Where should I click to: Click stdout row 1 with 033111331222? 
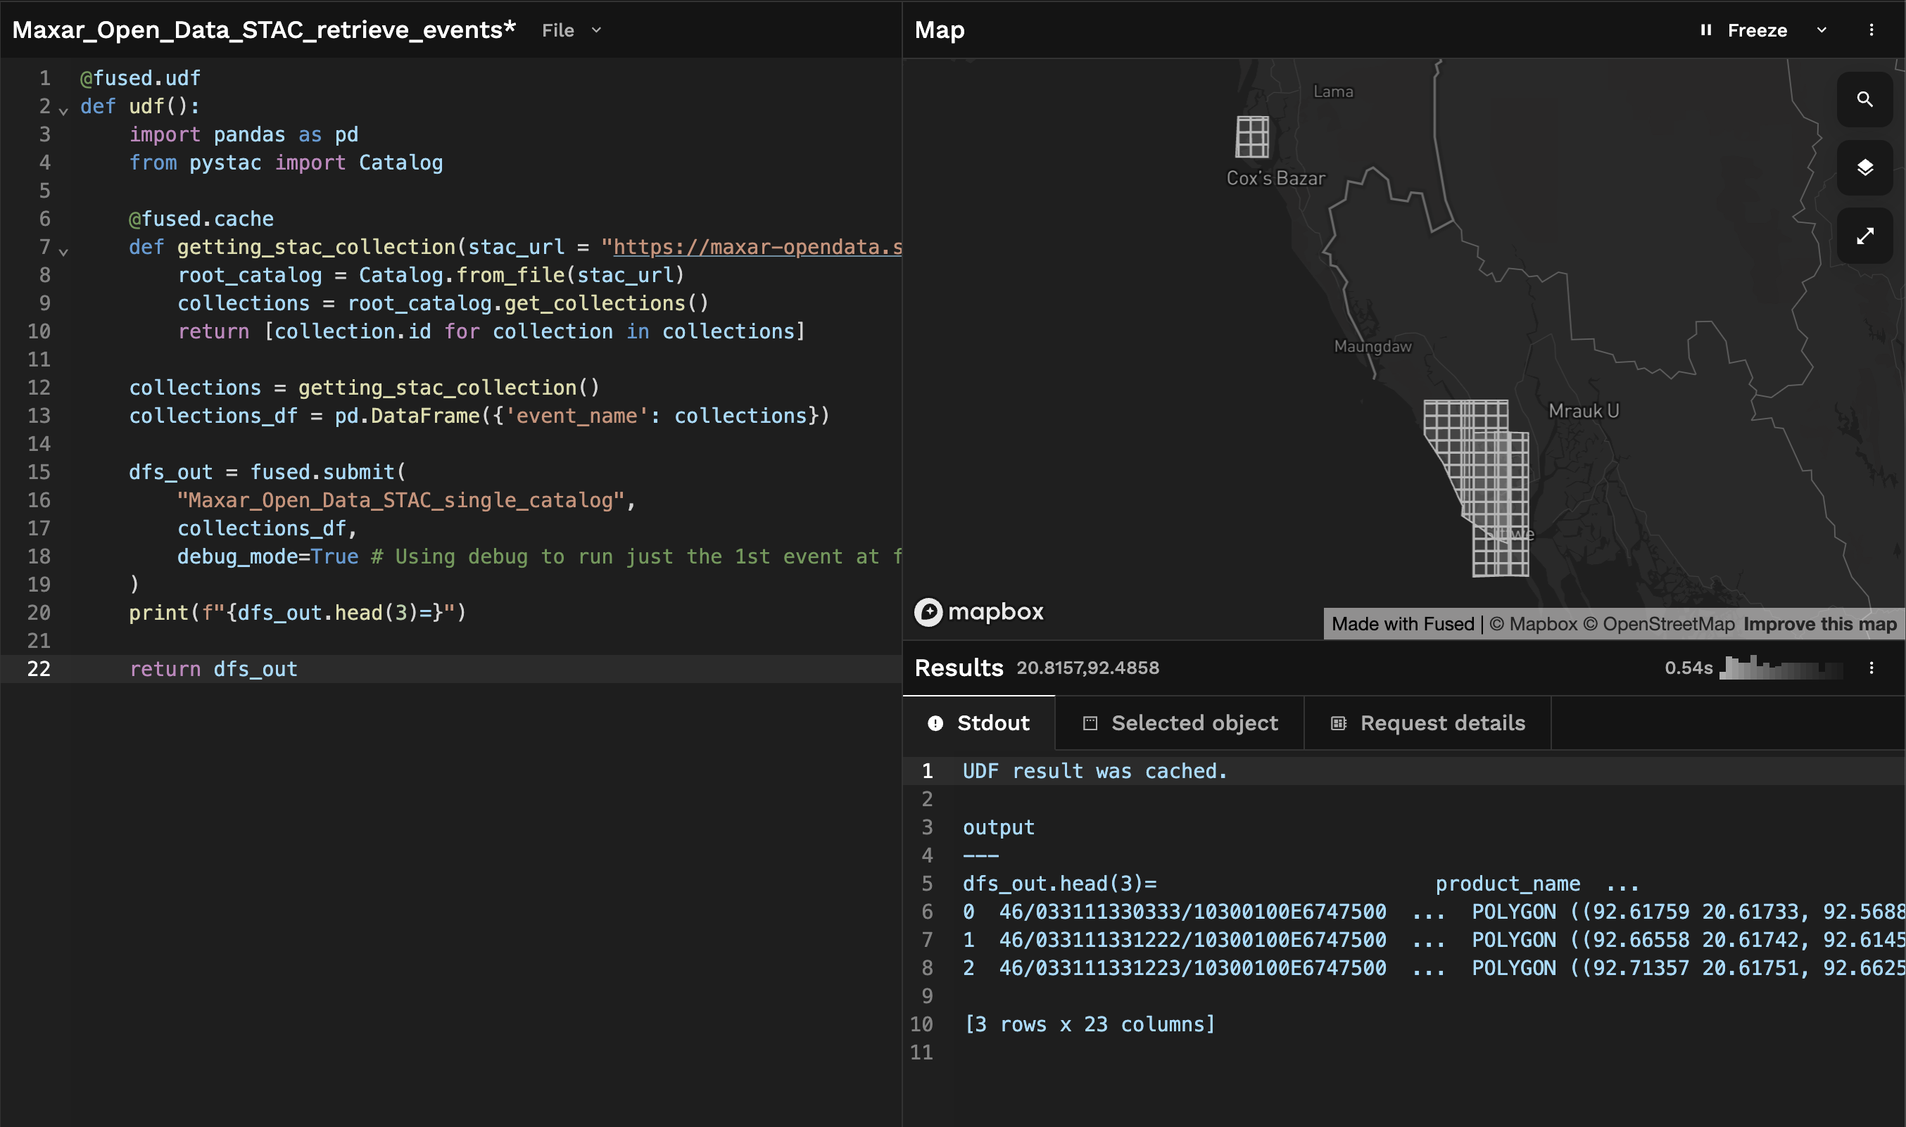[1433, 939]
